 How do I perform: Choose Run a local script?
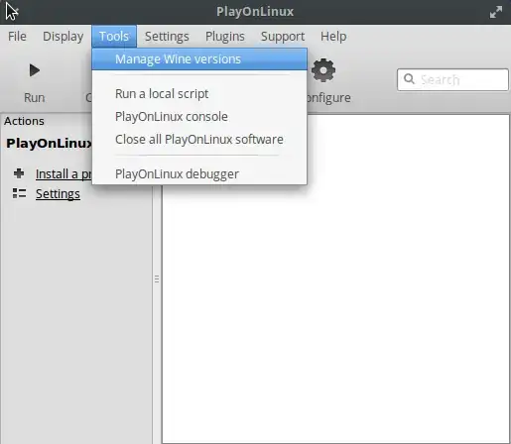click(199, 94)
